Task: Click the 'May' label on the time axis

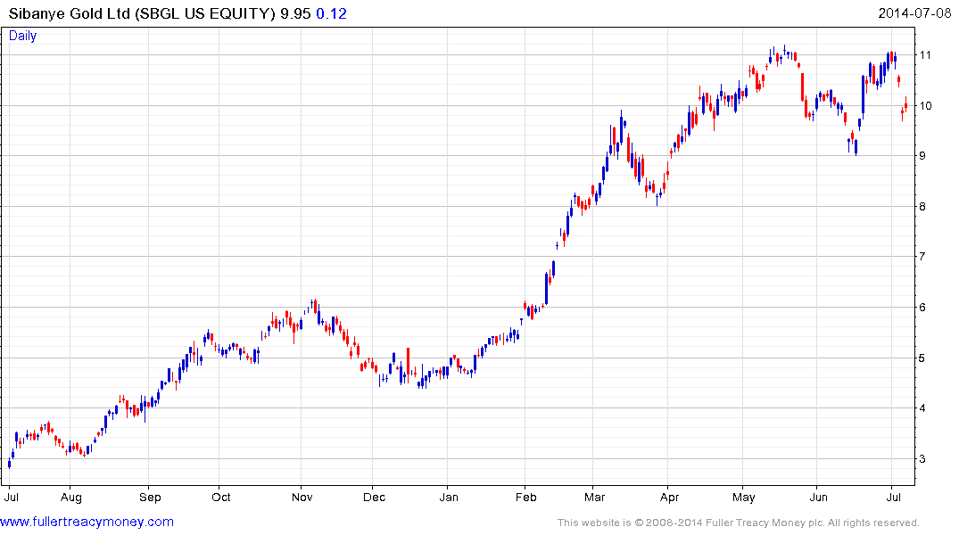Action: click(x=743, y=497)
